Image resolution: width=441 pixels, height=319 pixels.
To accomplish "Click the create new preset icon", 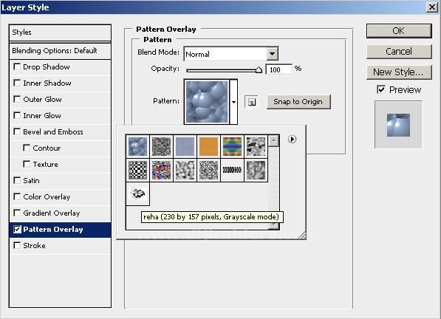I will (251, 102).
